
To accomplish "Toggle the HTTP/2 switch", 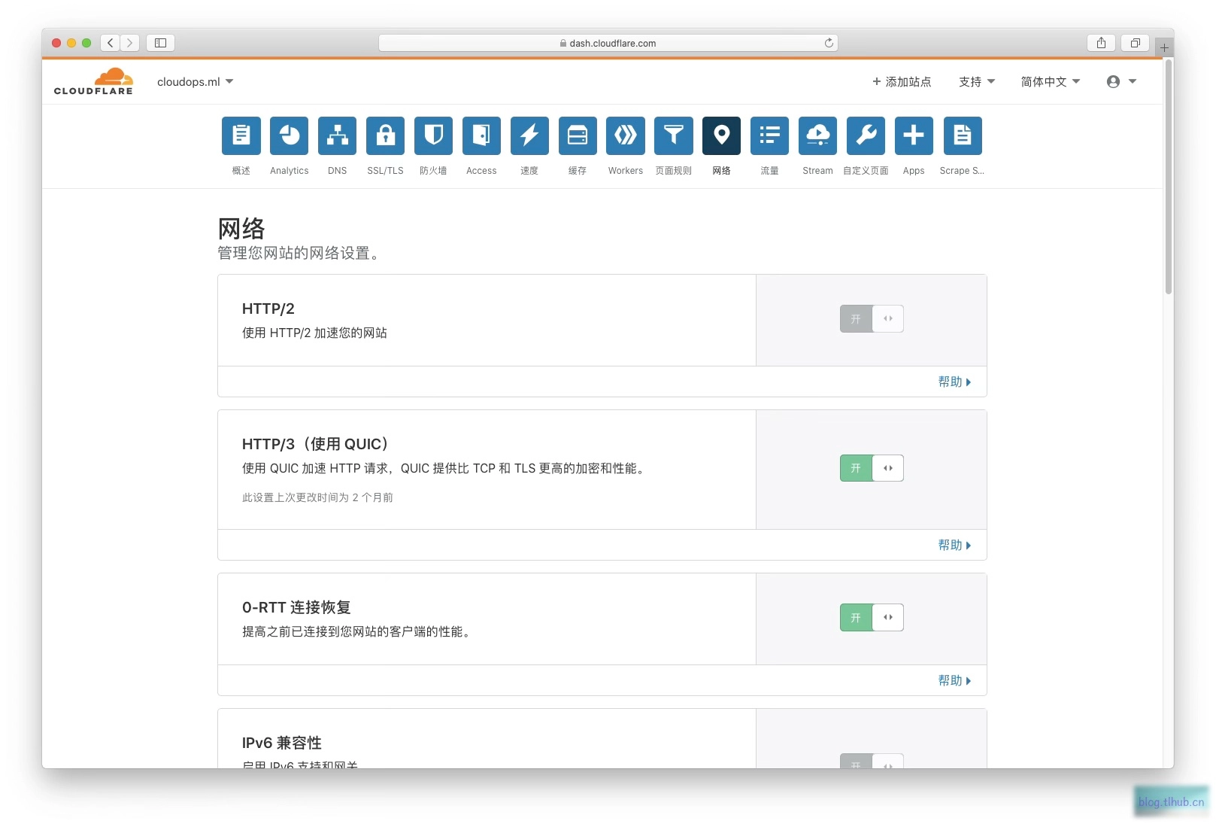I will [x=872, y=319].
